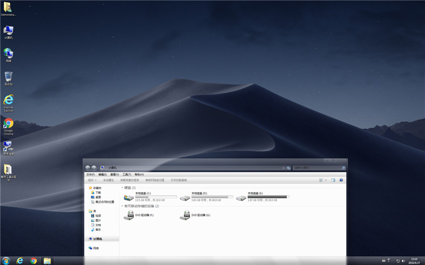Viewport: 425px width, 265px height.
Task: Select 最近访问的位置 in navigation pane
Action: (102, 202)
